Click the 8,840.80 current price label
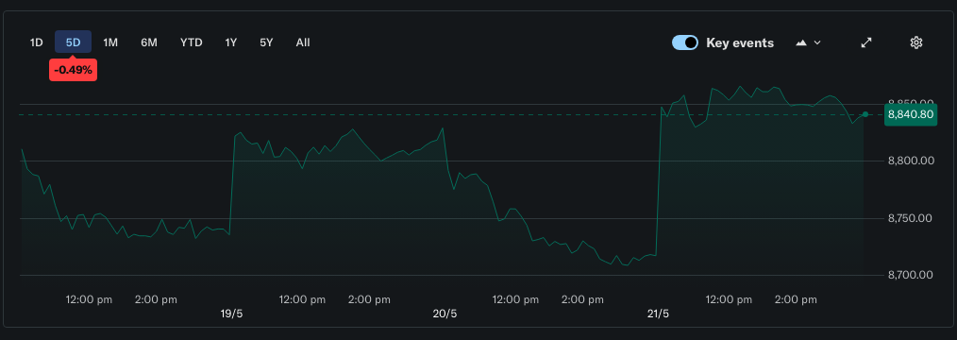 (x=911, y=114)
